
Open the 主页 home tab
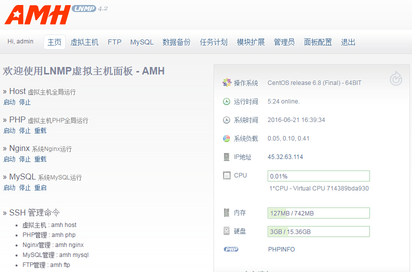55,42
